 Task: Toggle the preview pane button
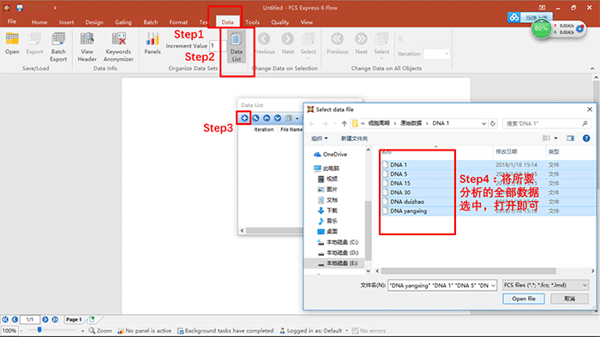point(570,139)
